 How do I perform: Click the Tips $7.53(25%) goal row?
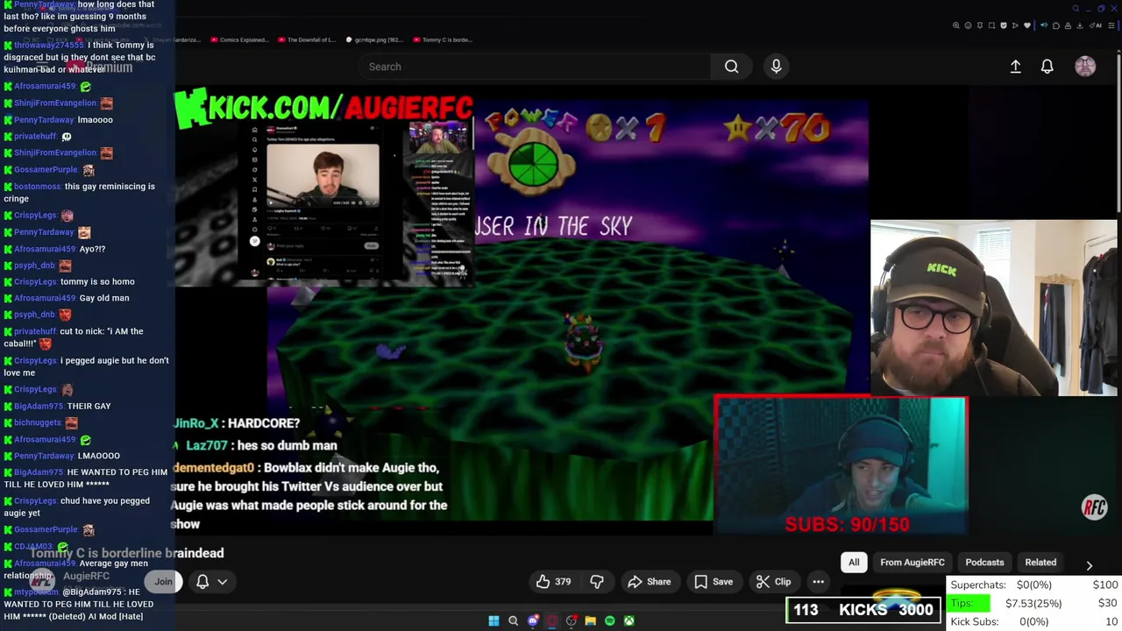1033,603
